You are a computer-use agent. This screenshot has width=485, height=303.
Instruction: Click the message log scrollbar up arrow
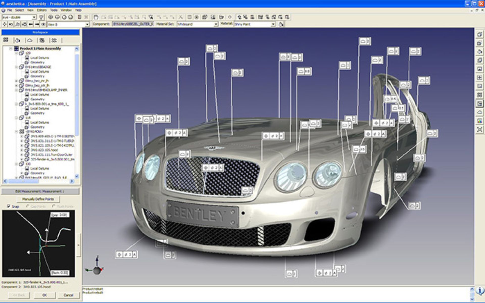472,289
